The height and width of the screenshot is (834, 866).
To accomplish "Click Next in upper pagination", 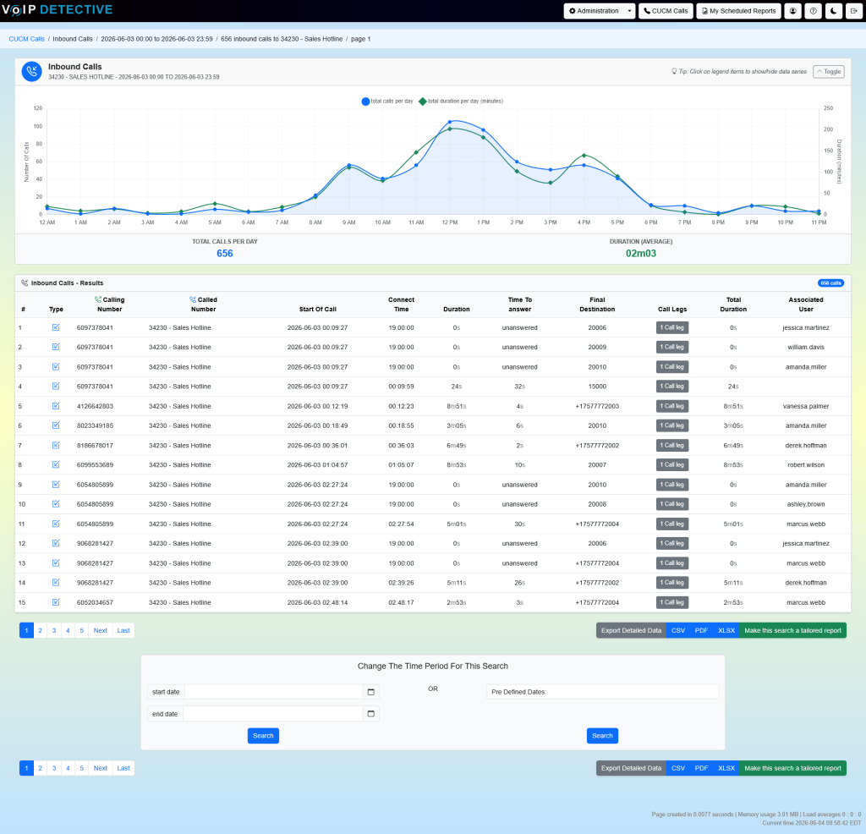I will [x=101, y=630].
